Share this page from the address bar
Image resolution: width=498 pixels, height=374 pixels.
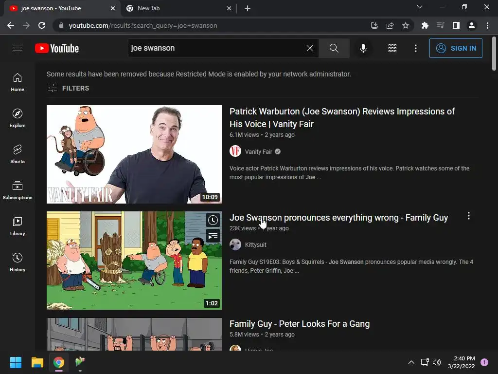click(x=390, y=25)
